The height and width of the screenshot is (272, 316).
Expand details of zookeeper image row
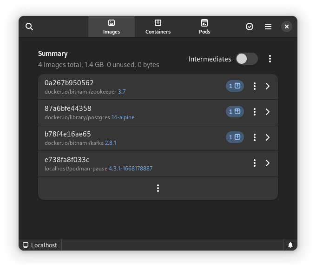268,86
